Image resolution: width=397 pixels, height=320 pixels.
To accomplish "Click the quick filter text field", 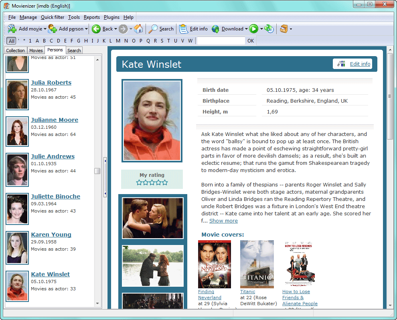I will point(221,41).
